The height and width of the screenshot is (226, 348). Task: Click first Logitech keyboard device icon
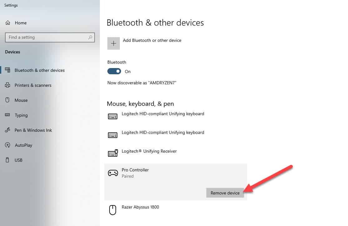113,116
